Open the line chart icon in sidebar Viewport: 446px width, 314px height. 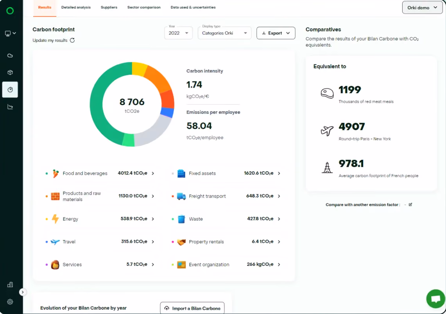pyautogui.click(x=10, y=107)
